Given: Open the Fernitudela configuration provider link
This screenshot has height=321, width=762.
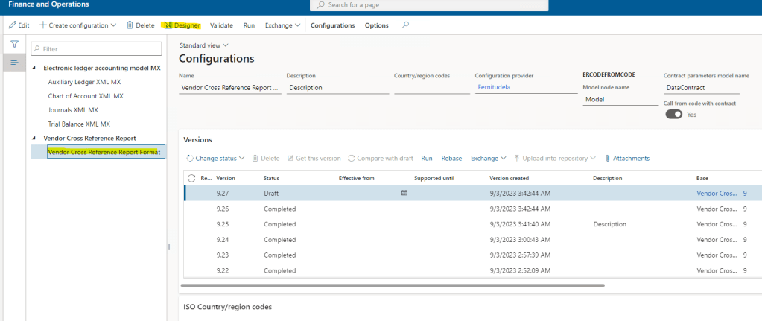Looking at the screenshot, I should point(498,87).
